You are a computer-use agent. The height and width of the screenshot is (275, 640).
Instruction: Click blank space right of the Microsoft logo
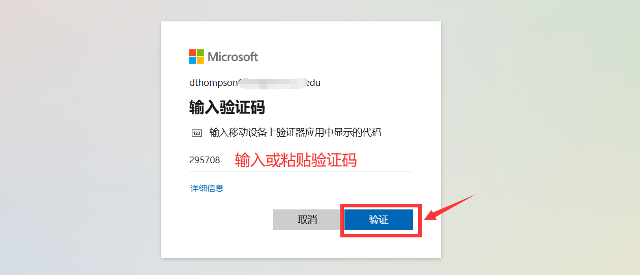click(x=346, y=57)
